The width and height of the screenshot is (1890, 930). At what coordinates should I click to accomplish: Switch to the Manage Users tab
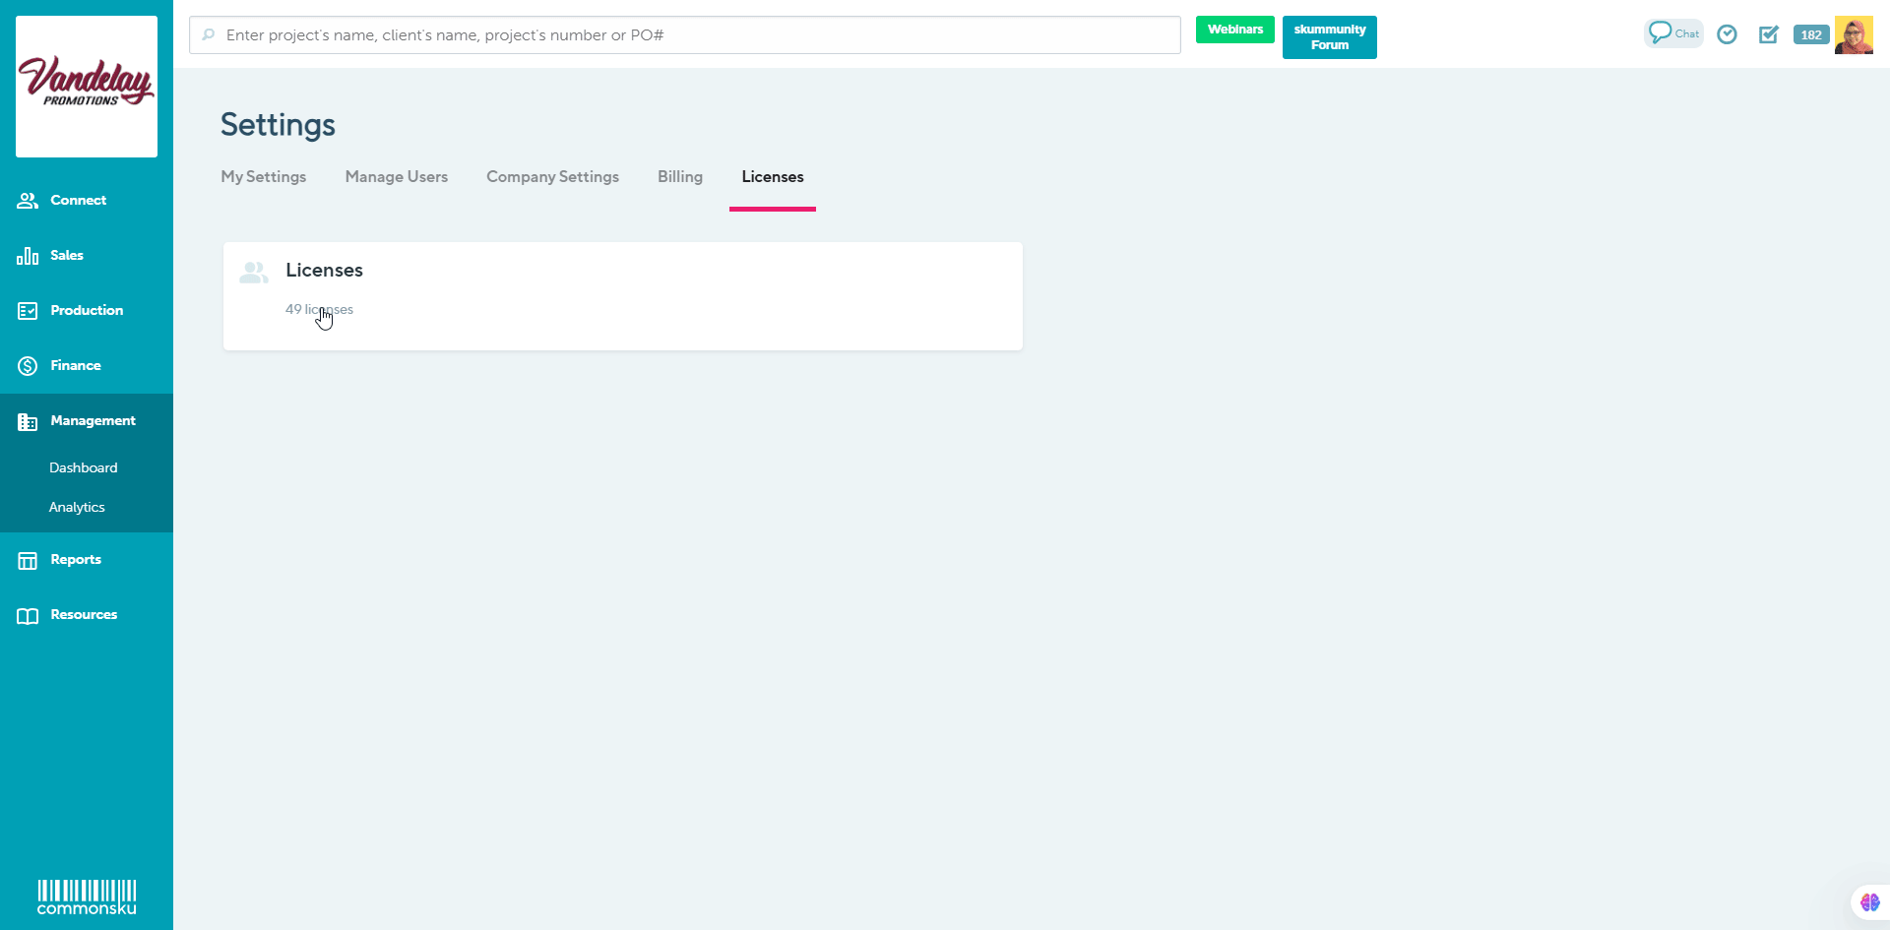coord(396,177)
